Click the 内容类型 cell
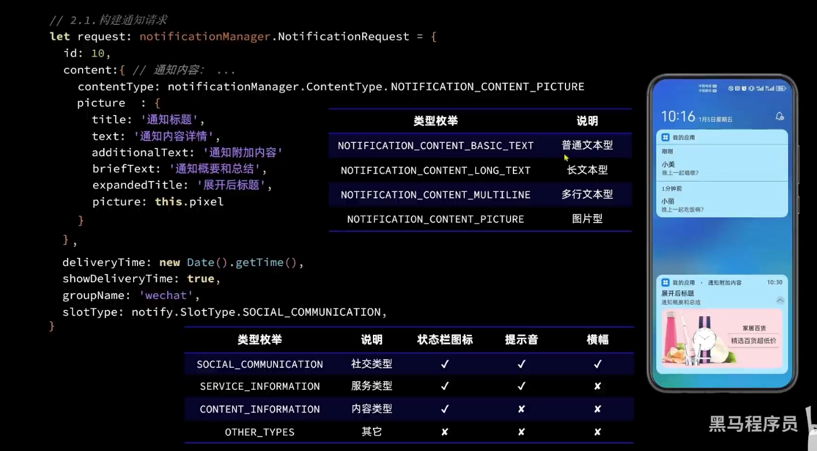Screen dimensions: 817x451 (371, 409)
